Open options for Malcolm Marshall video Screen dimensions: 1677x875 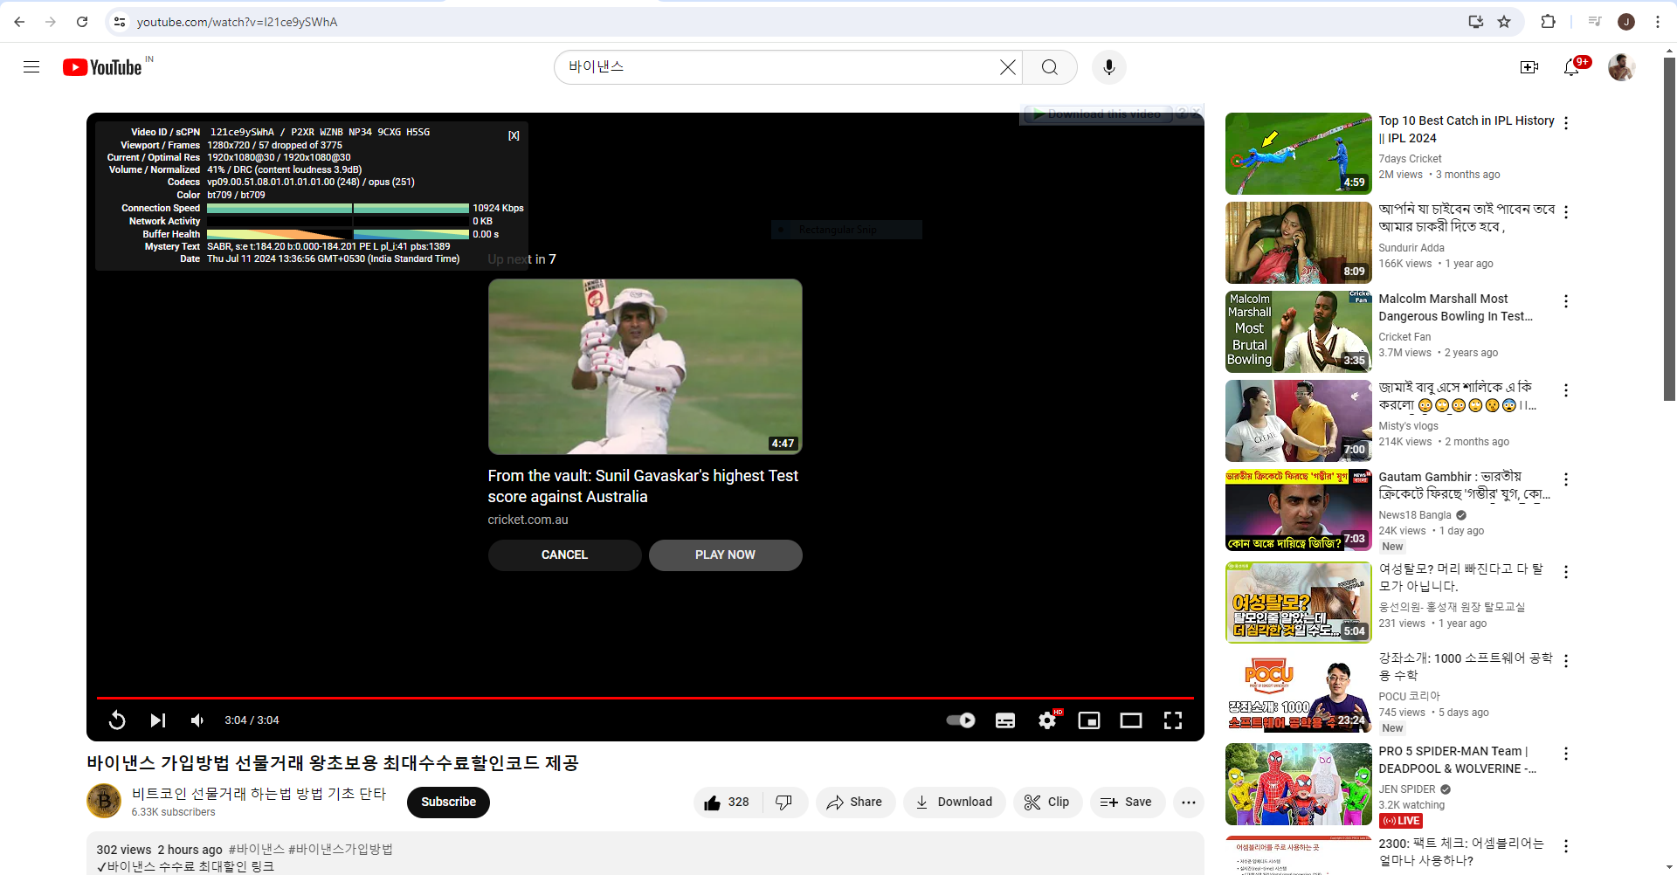[1566, 301]
